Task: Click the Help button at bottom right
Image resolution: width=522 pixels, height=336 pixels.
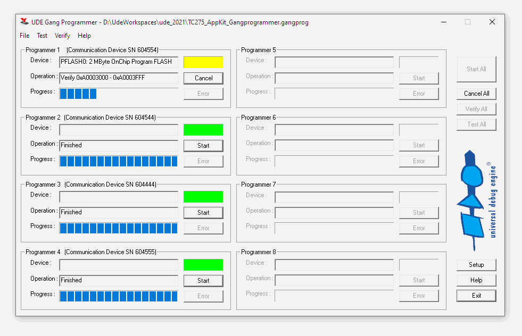Action: click(476, 280)
